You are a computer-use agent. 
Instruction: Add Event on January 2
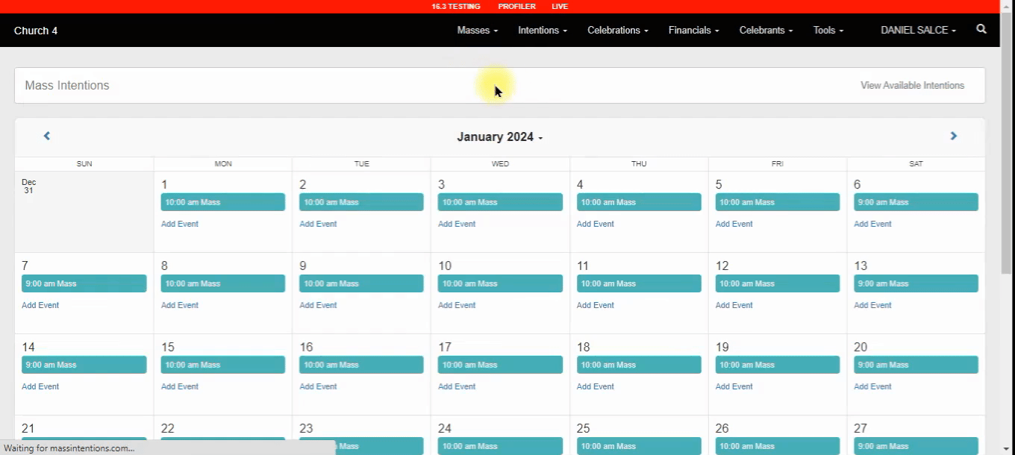pyautogui.click(x=318, y=224)
